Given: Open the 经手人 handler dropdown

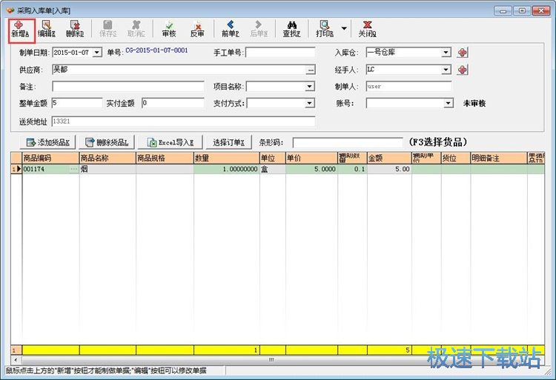Looking at the screenshot, I should click(x=446, y=70).
